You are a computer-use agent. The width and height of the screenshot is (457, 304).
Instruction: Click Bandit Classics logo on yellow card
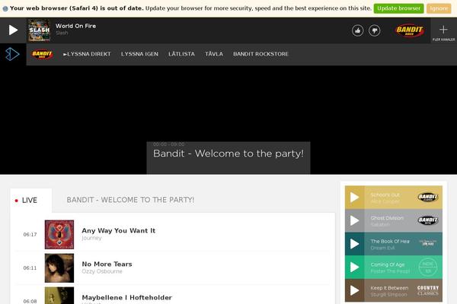tap(428, 197)
